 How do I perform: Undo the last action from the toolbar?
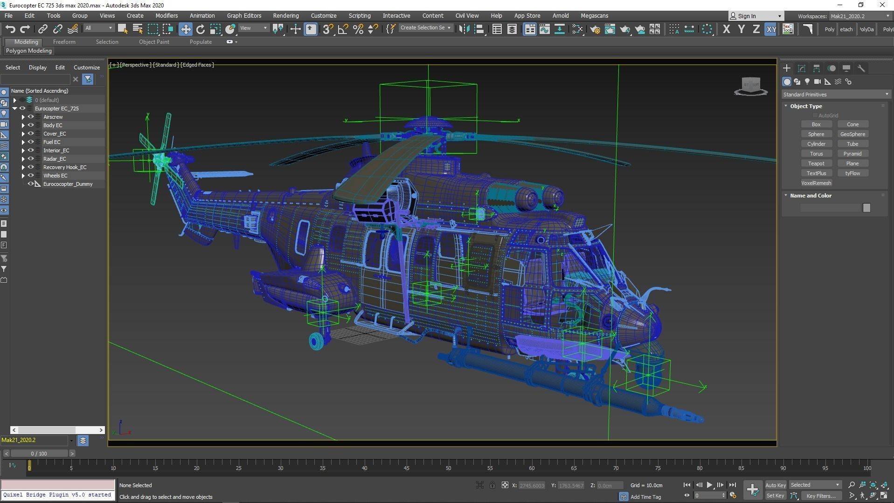(10, 29)
